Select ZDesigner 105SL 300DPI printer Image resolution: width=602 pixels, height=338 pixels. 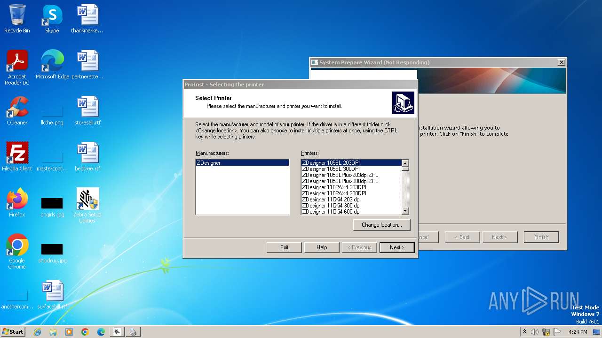click(x=351, y=169)
